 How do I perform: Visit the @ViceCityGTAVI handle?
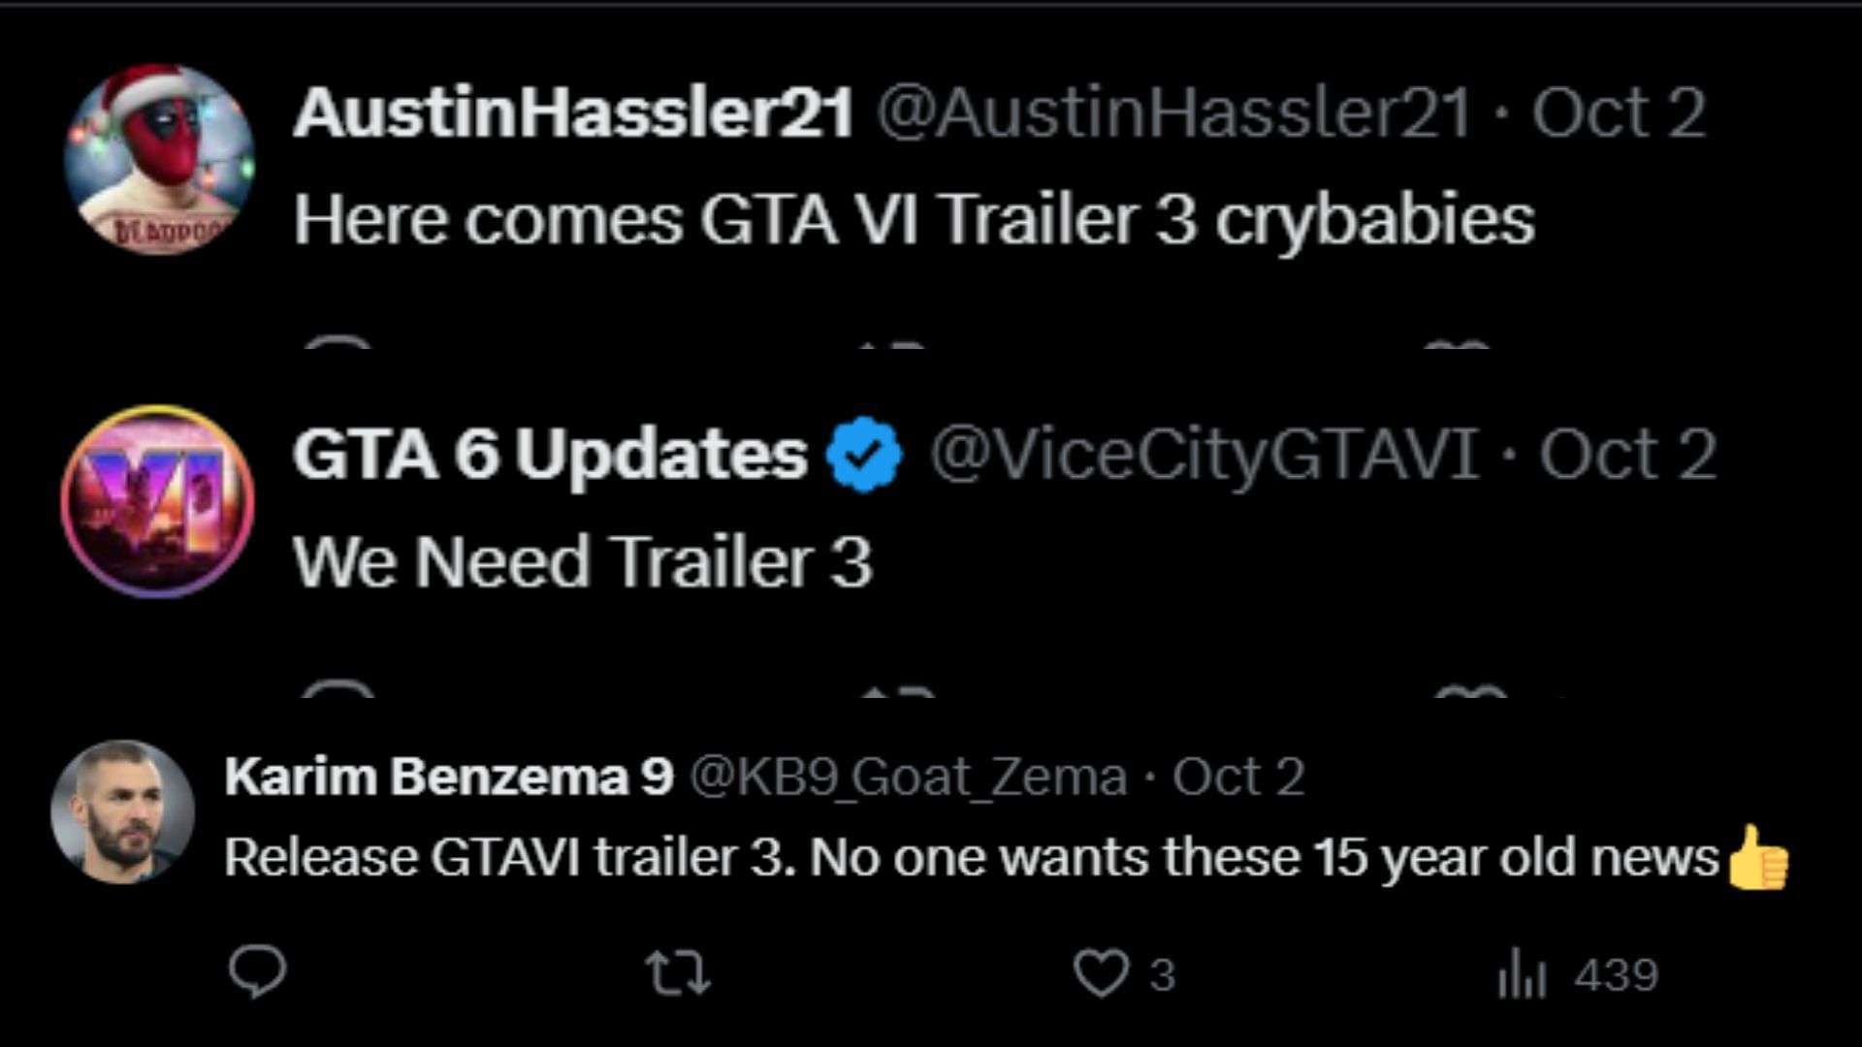coord(1204,455)
